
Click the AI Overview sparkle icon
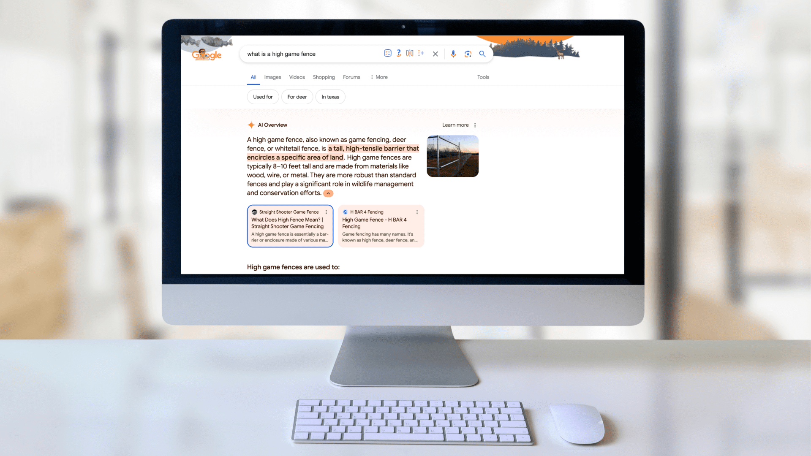(x=251, y=124)
